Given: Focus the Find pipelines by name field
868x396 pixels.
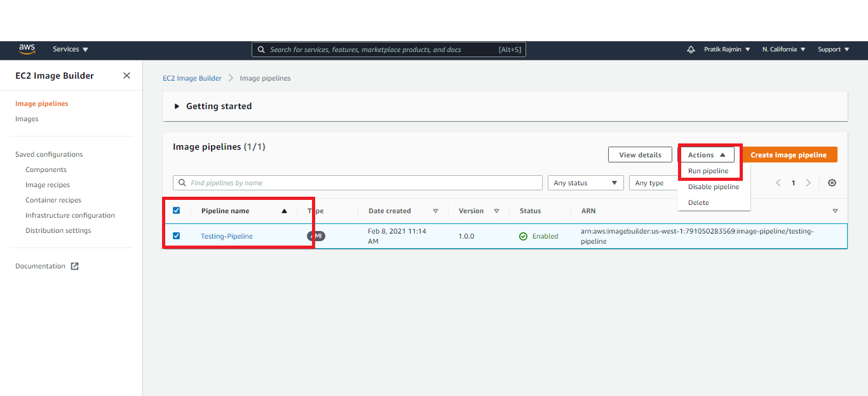Looking at the screenshot, I should 358,183.
